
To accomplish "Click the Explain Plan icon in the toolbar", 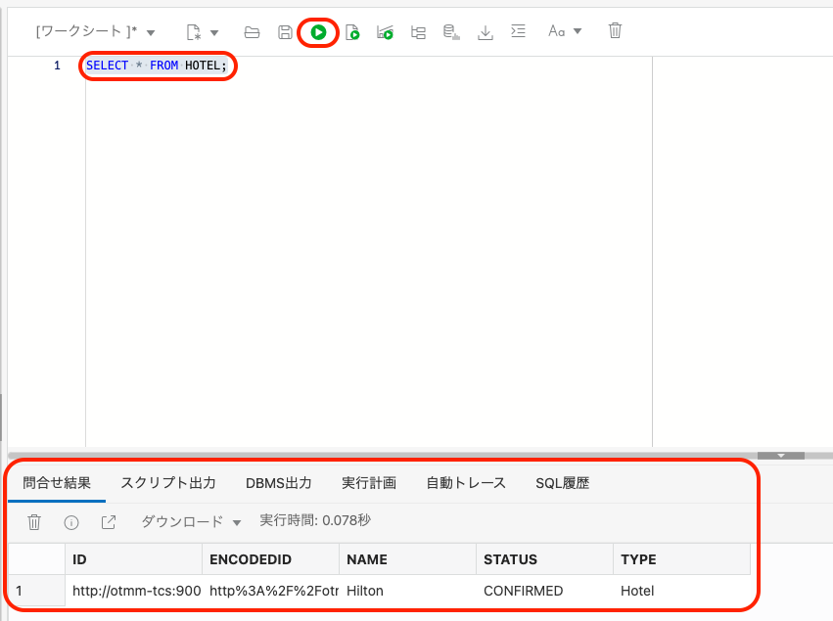I will click(x=418, y=32).
